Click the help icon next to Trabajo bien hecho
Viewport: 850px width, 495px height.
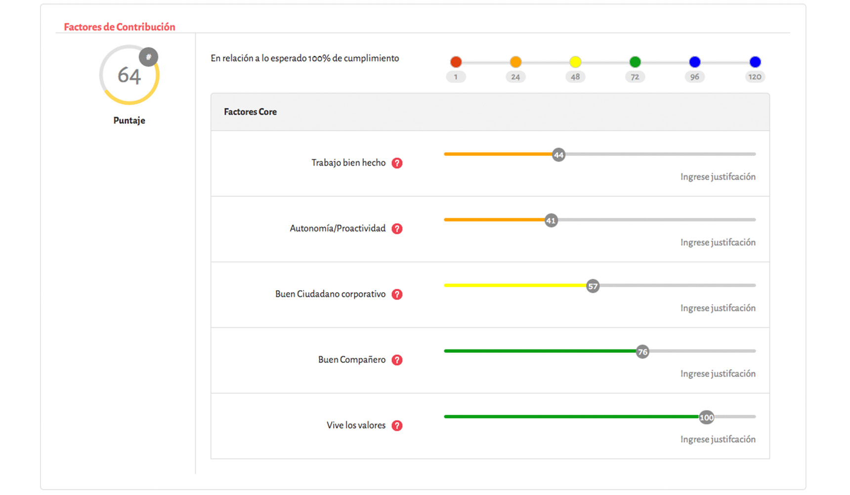tap(397, 163)
